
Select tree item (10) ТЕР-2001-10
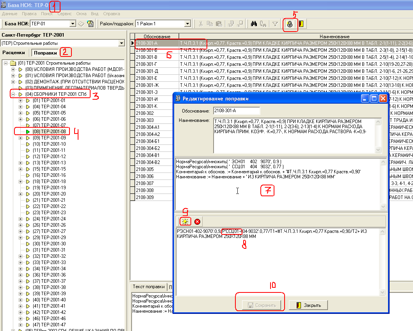tap(49, 144)
